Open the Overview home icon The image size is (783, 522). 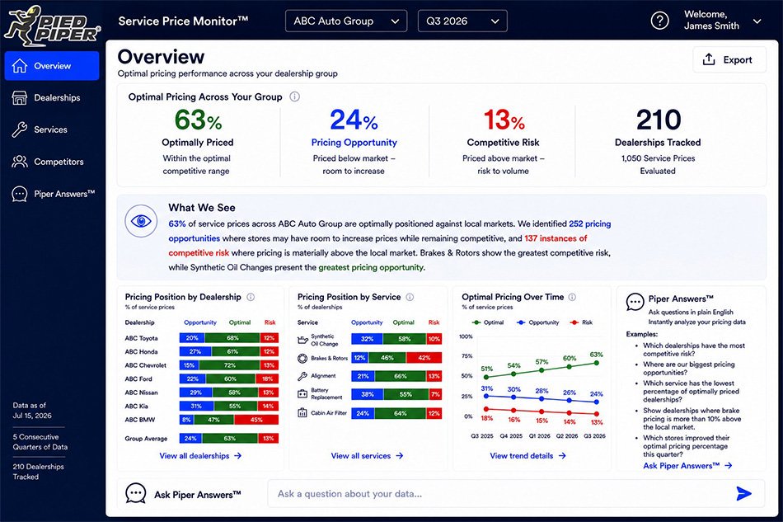pos(20,65)
